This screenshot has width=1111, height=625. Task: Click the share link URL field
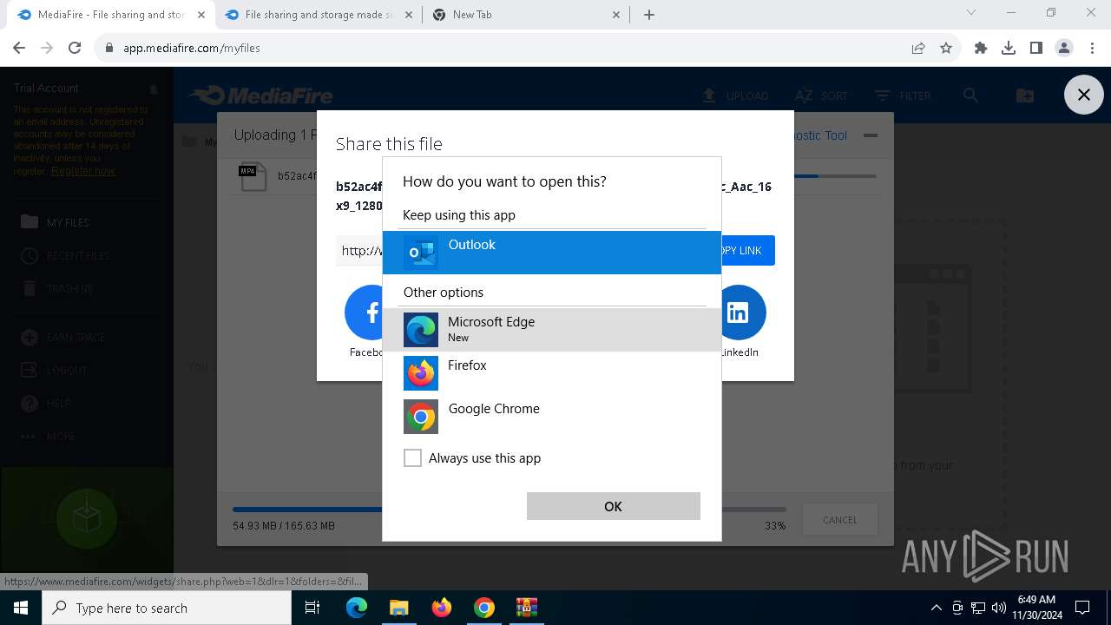pos(359,251)
